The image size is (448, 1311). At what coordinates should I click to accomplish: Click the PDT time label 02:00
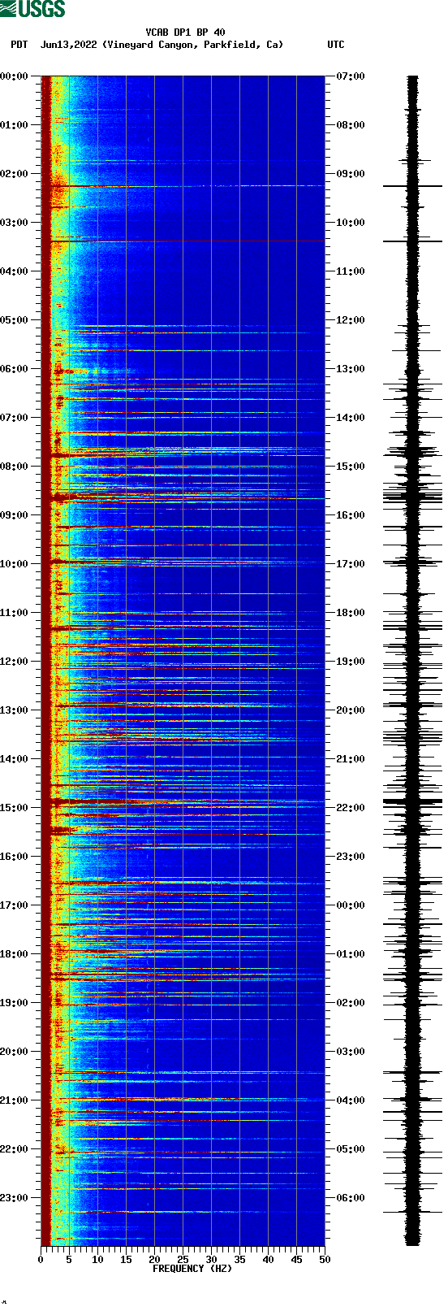pyautogui.click(x=15, y=174)
